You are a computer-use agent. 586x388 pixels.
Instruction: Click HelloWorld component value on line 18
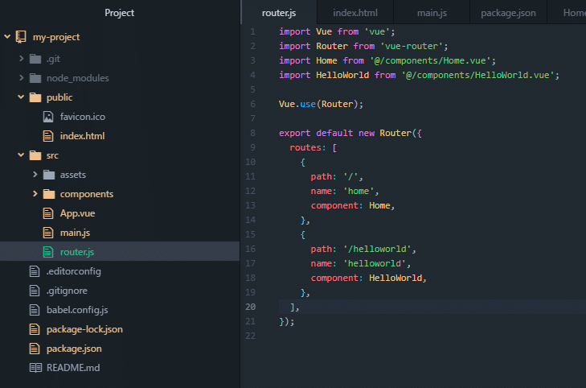(x=395, y=278)
